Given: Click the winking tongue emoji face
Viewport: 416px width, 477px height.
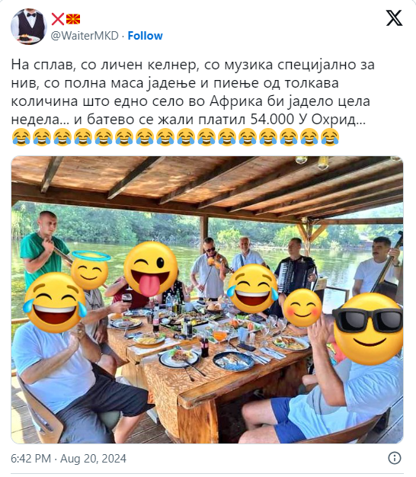Looking at the screenshot, I should point(151,269).
